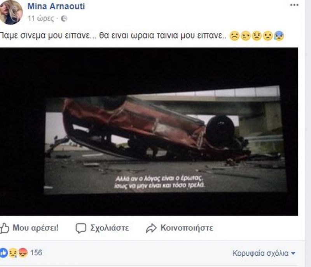Viewport: 311px width, 267px height.
Task: Click the crying emoji in the post text
Action: click(279, 36)
